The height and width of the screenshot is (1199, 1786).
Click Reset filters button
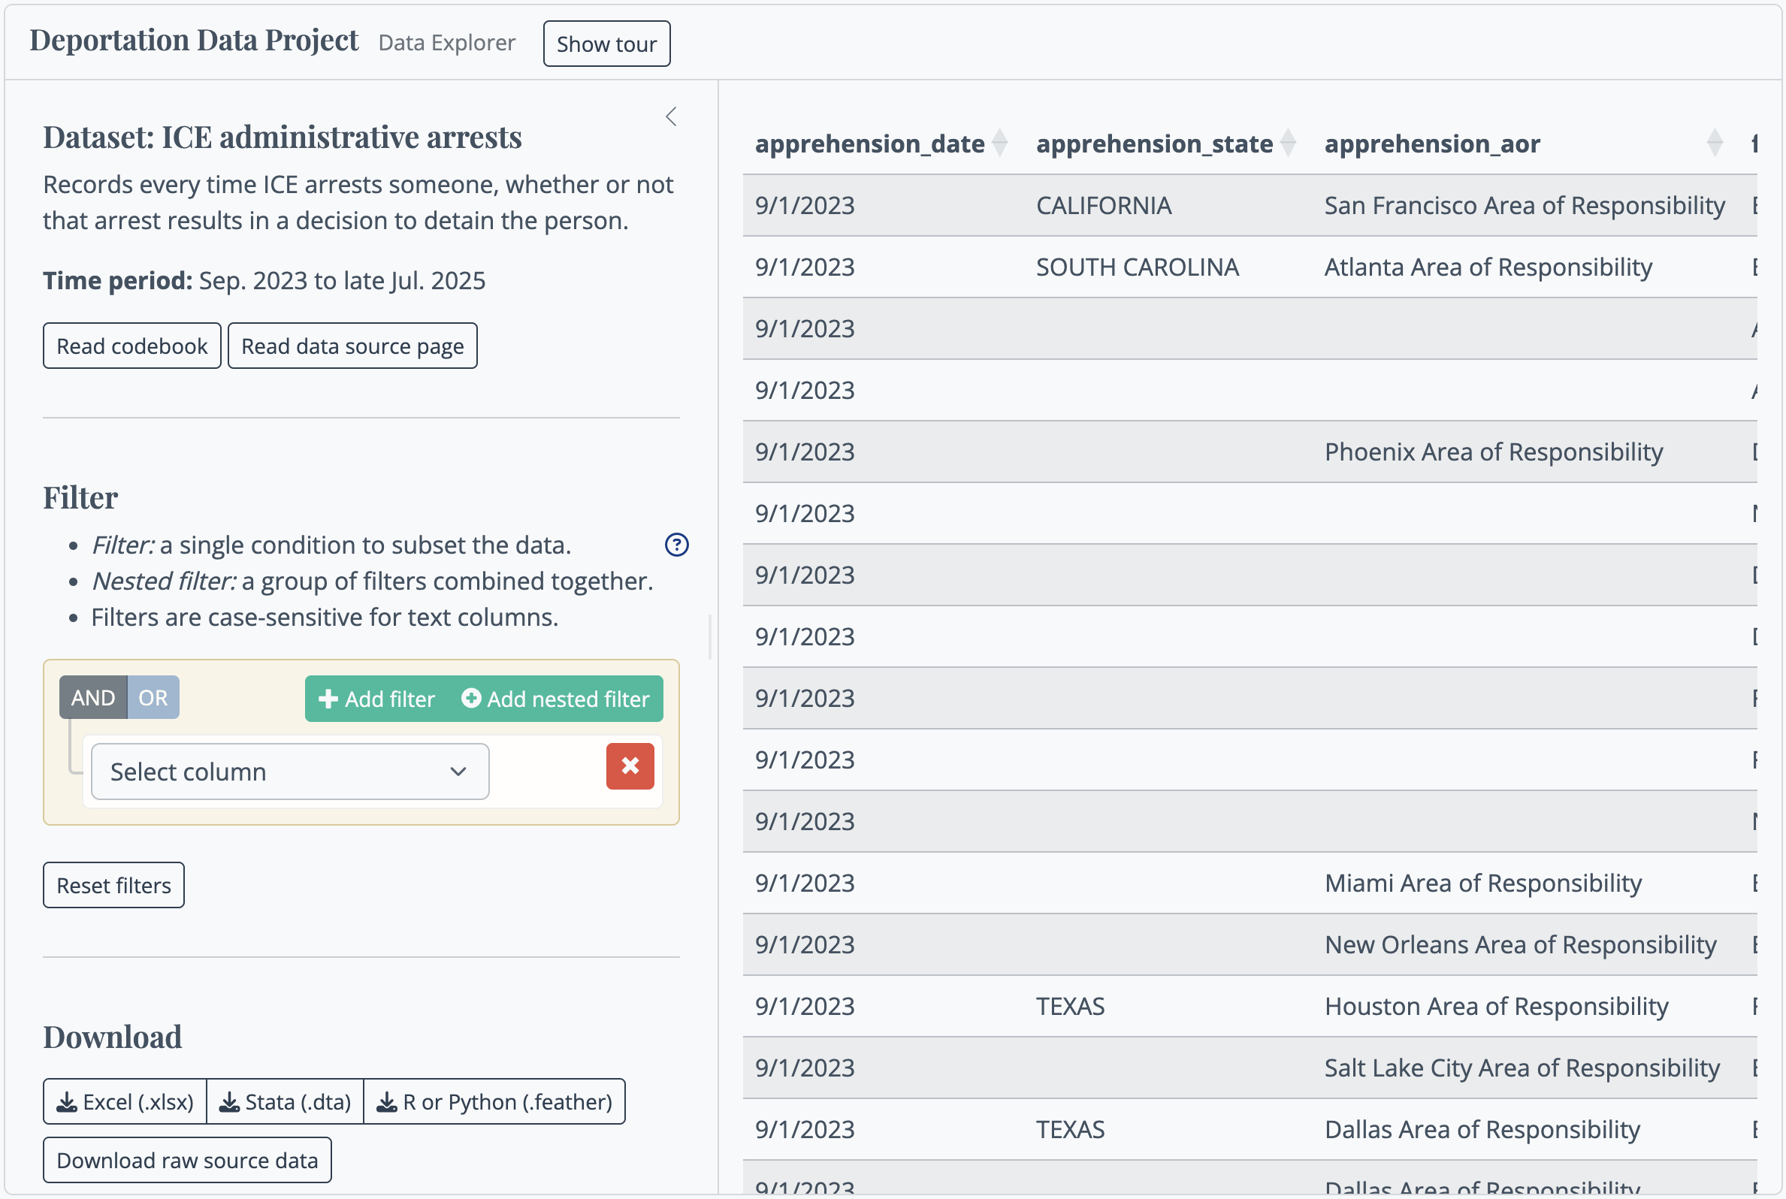[113, 885]
